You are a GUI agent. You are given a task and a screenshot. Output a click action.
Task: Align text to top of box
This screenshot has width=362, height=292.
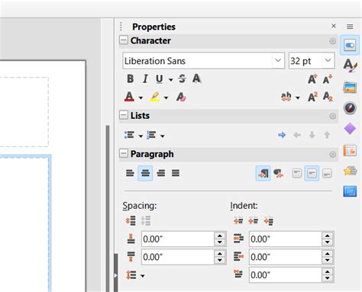click(x=297, y=174)
